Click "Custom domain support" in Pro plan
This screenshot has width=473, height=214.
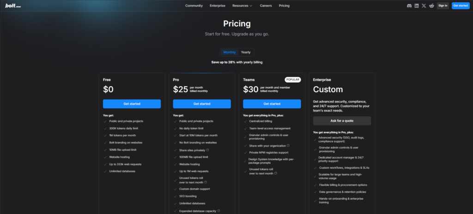point(194,189)
